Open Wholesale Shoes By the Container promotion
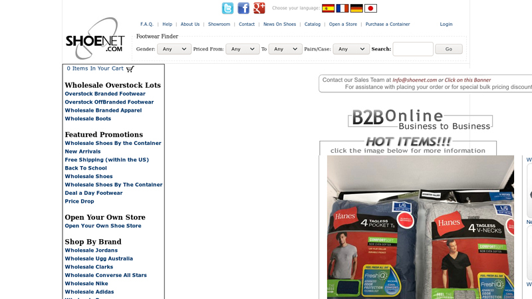Screen dimensions: 532x299 point(113,143)
